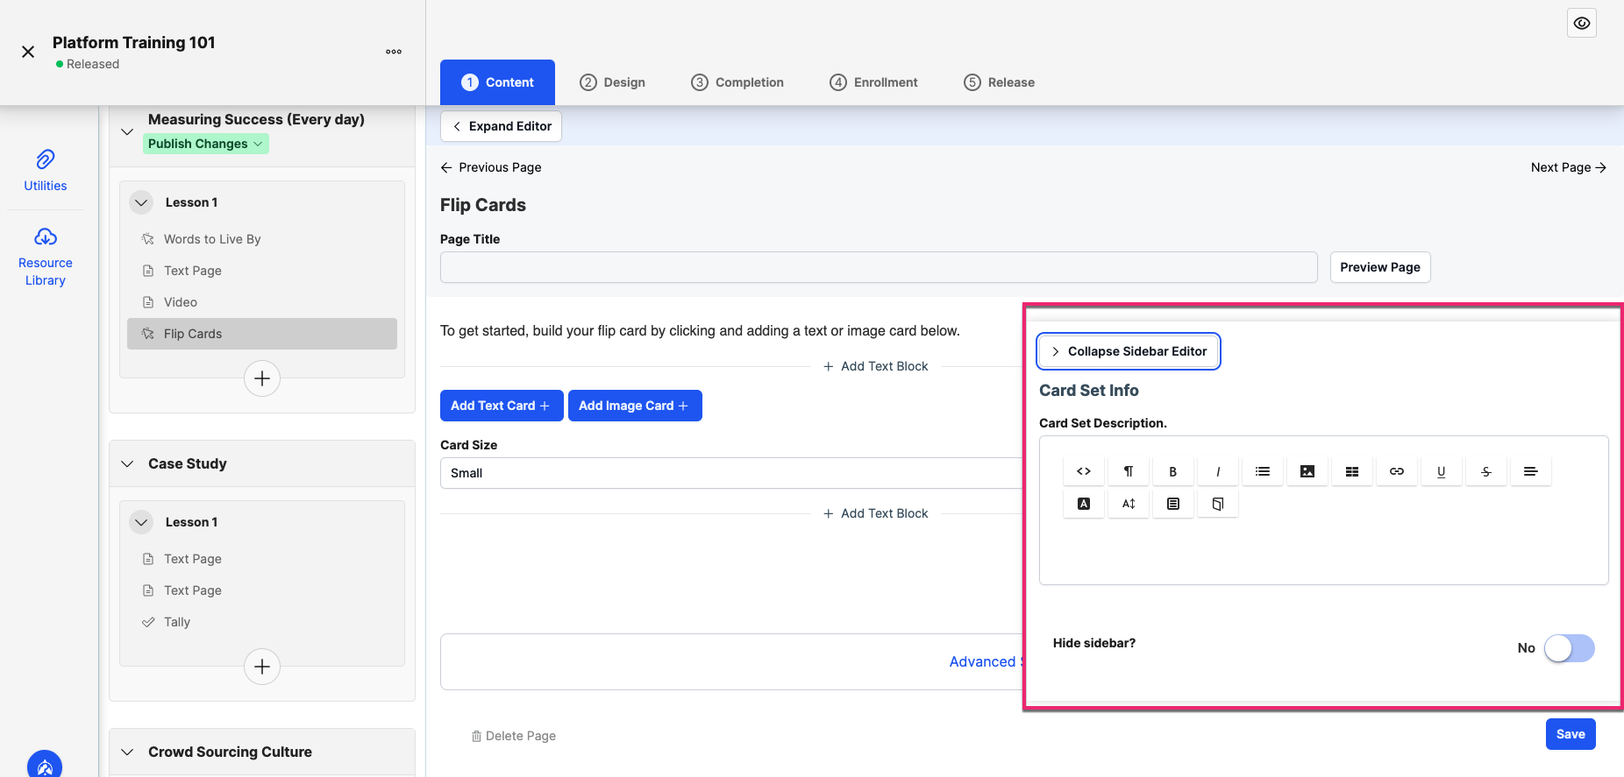Viewport: 1624px width, 777px height.
Task: Switch to the Design tab
Action: click(612, 82)
